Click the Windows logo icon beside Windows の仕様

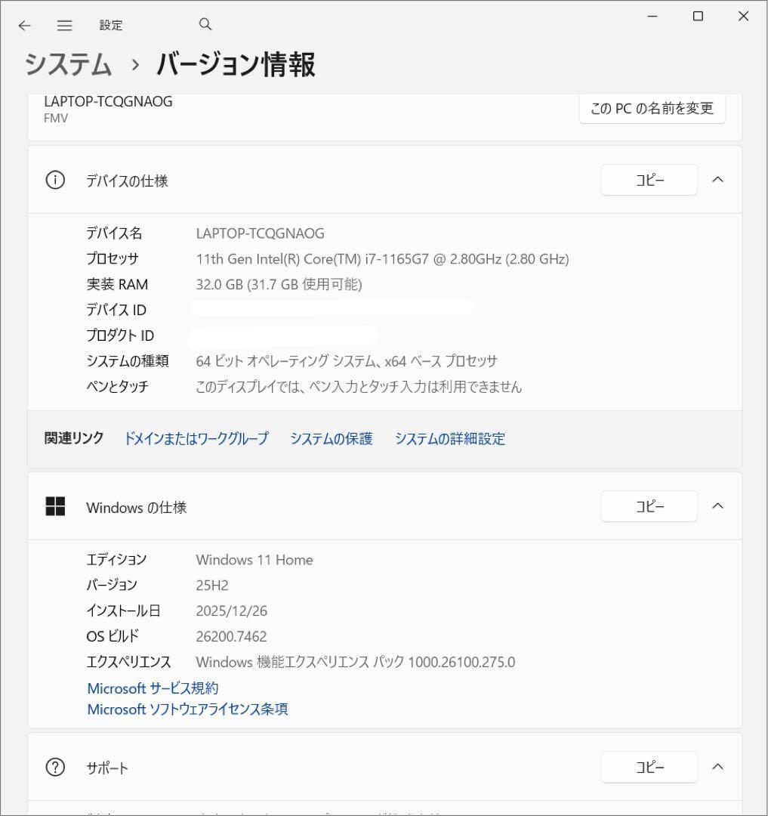click(54, 506)
